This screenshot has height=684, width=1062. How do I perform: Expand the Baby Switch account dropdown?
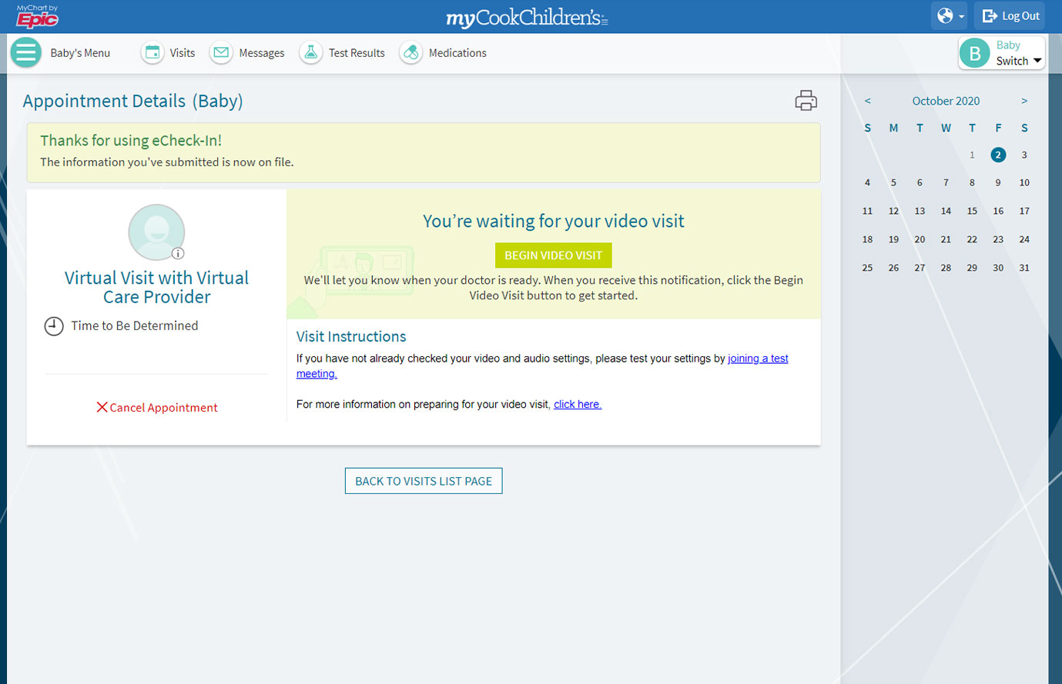coord(1037,61)
